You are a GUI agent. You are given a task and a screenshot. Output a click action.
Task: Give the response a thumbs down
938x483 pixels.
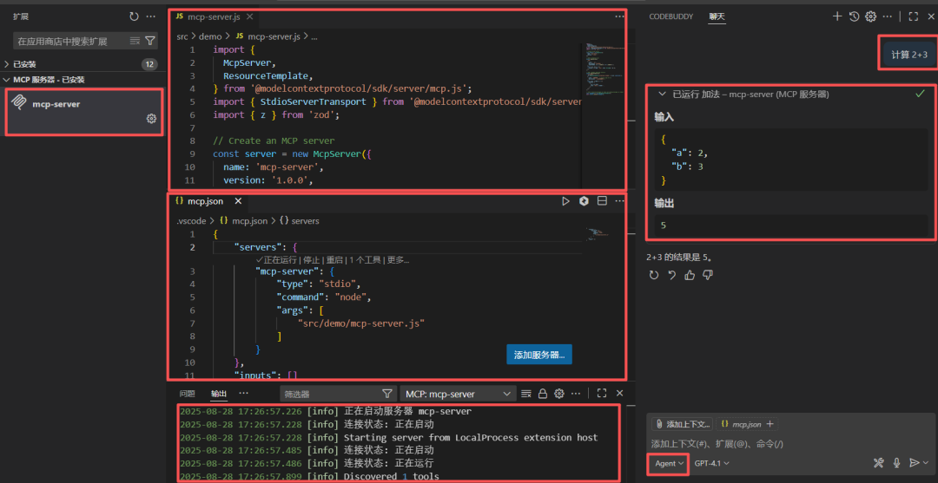(708, 275)
